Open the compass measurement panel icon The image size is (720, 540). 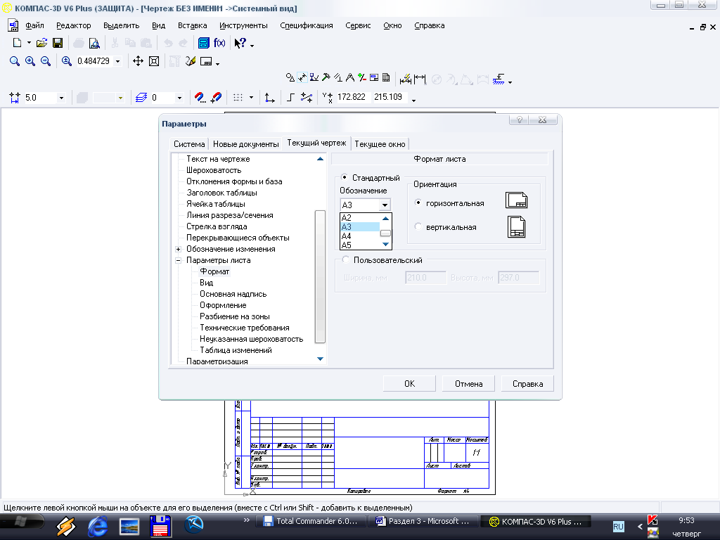[x=350, y=77]
